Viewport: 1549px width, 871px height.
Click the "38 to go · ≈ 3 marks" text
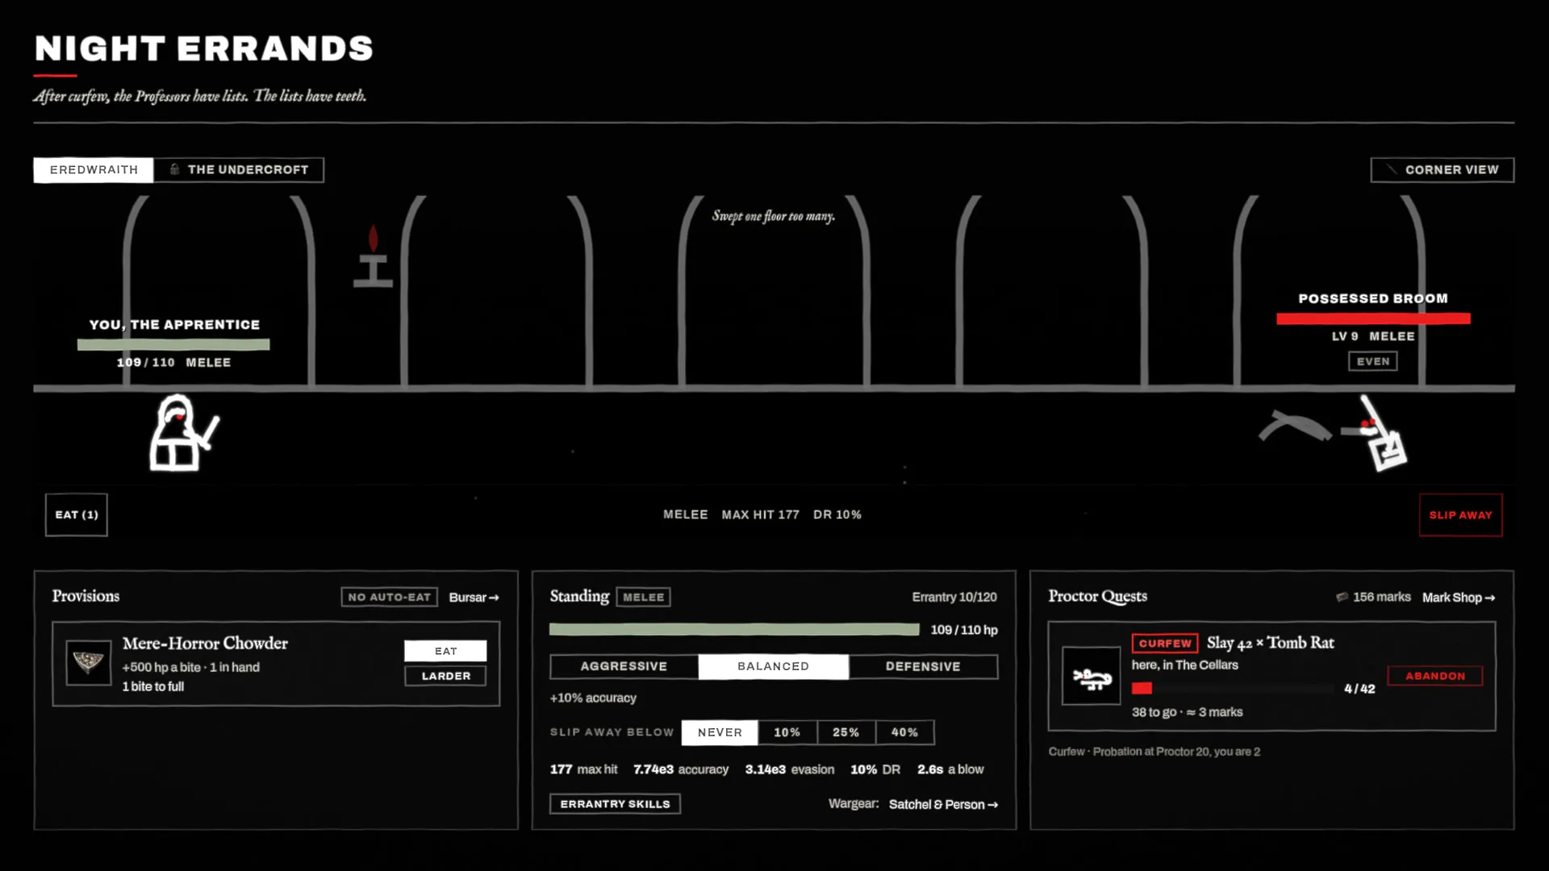click(1187, 712)
